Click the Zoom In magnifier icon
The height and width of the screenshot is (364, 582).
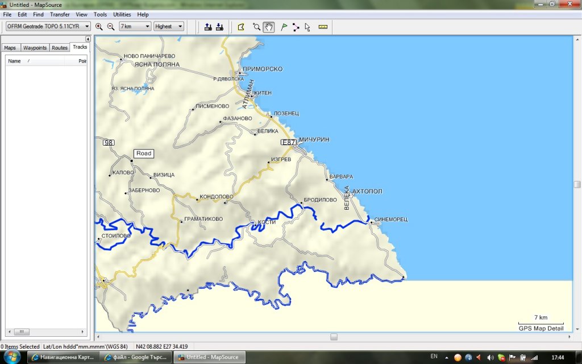point(99,27)
